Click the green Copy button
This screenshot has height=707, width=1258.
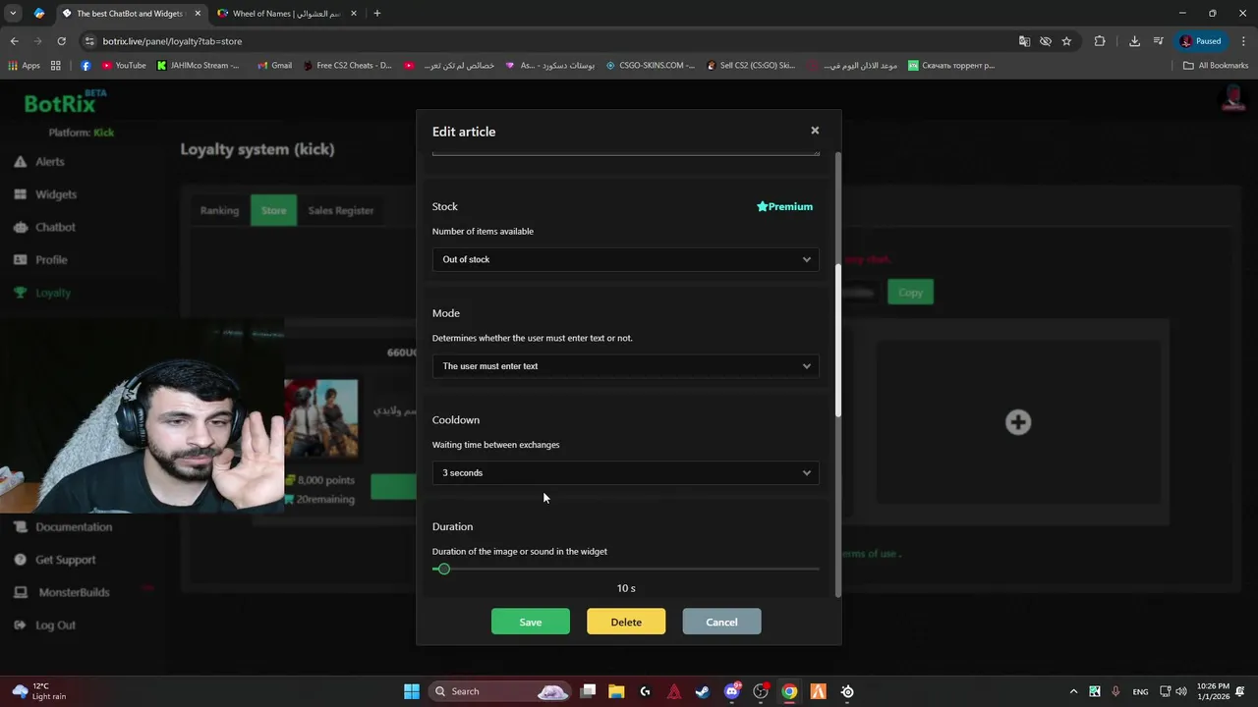(x=910, y=293)
